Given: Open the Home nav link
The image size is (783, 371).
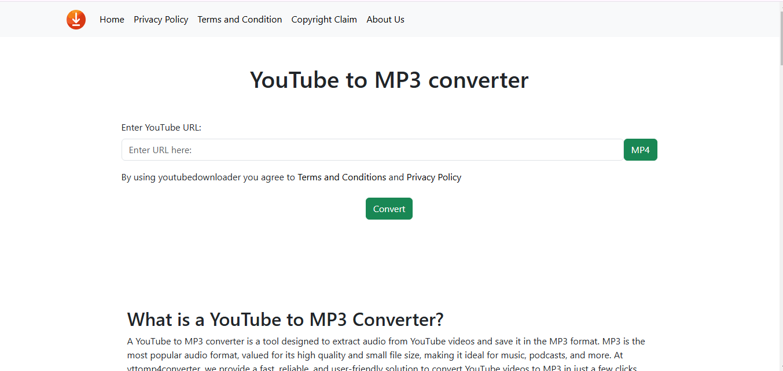Looking at the screenshot, I should pos(112,20).
